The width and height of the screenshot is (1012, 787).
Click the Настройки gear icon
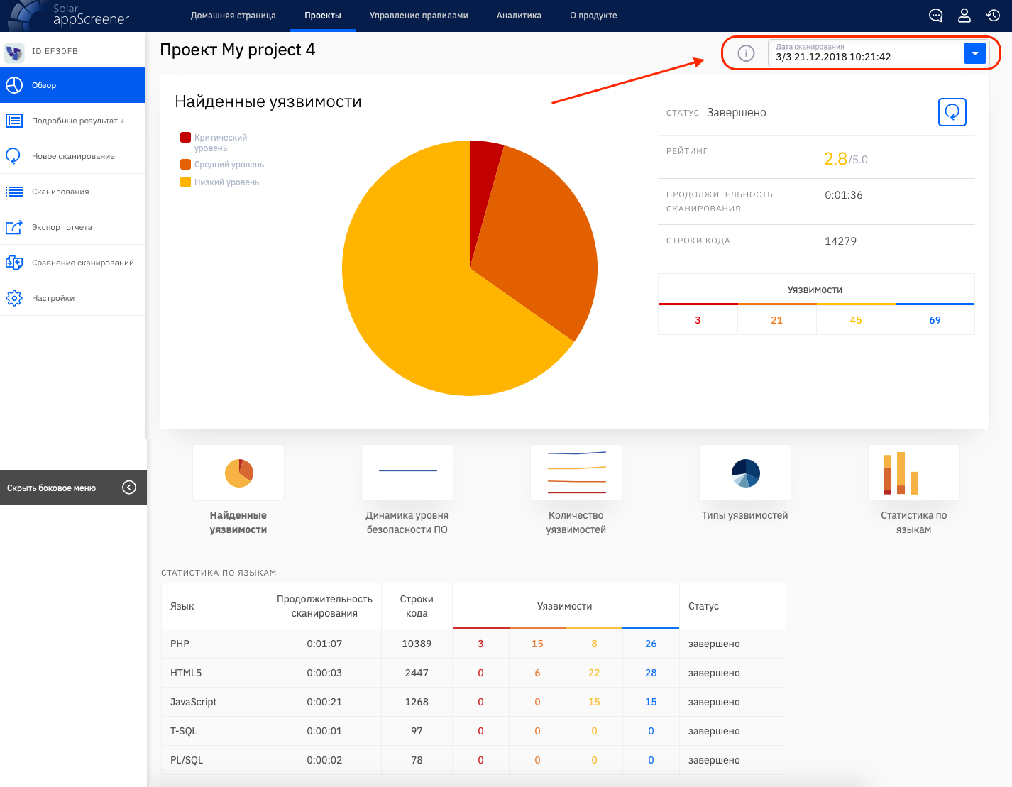point(14,298)
